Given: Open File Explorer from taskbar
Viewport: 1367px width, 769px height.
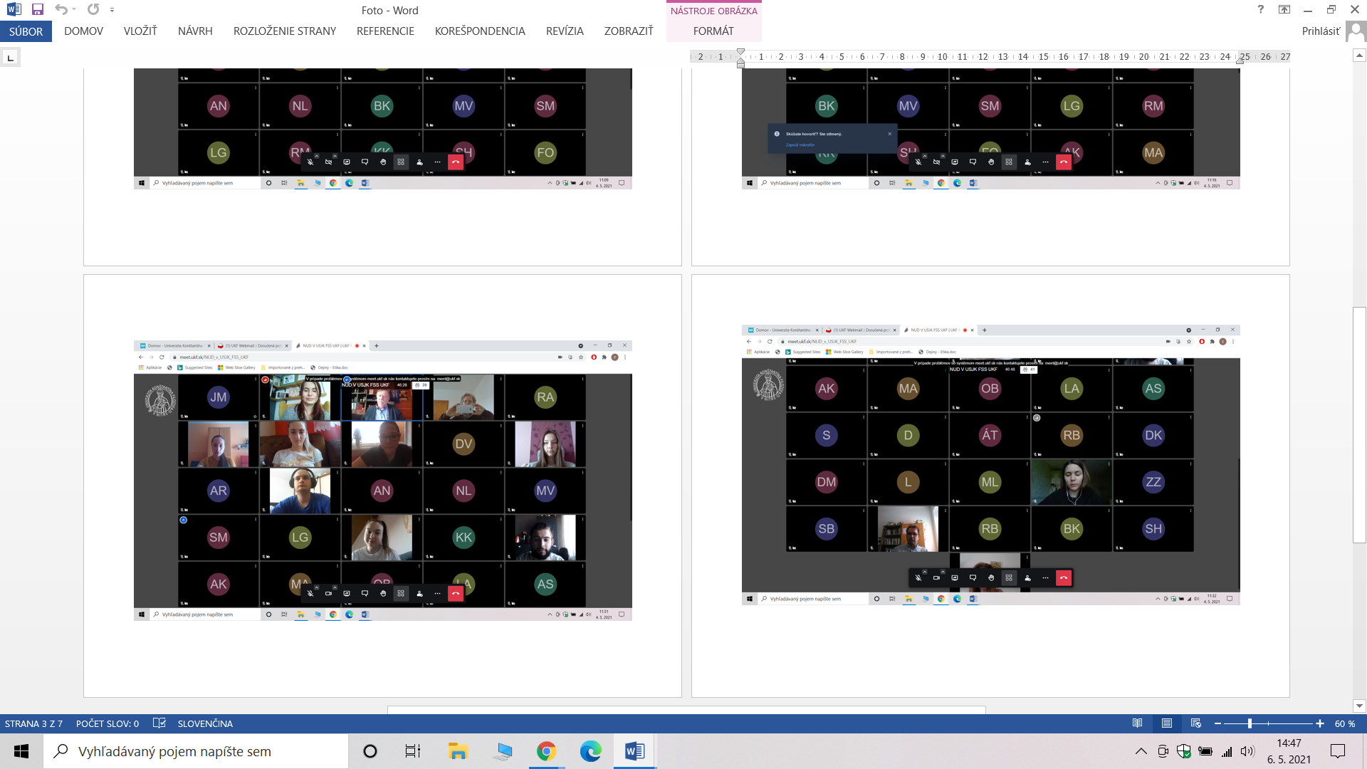Looking at the screenshot, I should click(x=457, y=751).
